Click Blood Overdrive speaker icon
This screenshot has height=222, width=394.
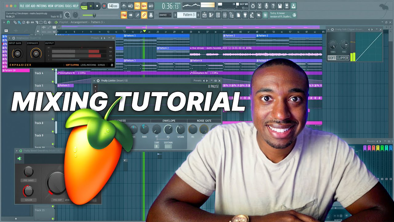[19, 158]
